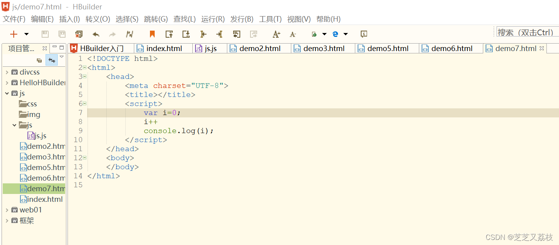This screenshot has height=245, width=559.
Task: Expand the 框架 project
Action: (7, 221)
